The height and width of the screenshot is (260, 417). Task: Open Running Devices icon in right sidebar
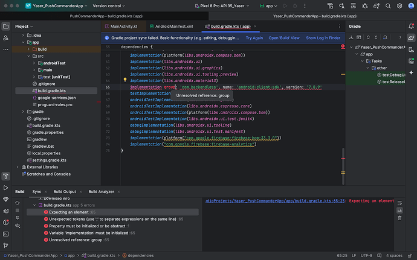click(411, 61)
